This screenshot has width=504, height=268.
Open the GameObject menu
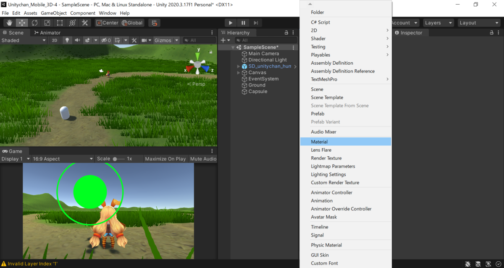pos(54,13)
